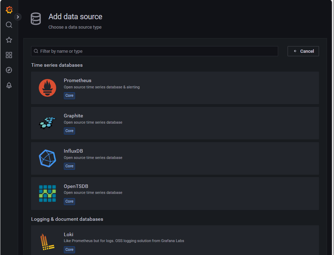Choose the InfluxDB data source title
334x255 pixels.
click(73, 151)
